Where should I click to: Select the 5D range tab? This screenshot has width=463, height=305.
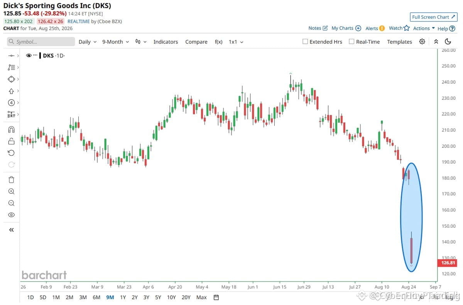coord(43,297)
